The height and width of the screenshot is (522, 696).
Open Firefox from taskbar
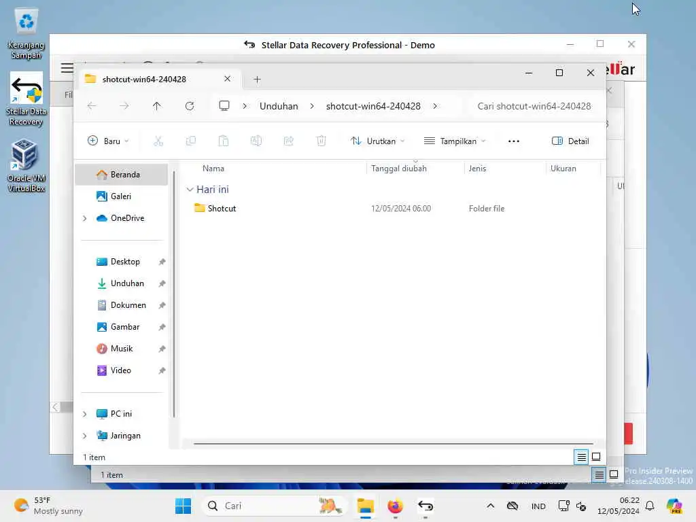pyautogui.click(x=395, y=506)
